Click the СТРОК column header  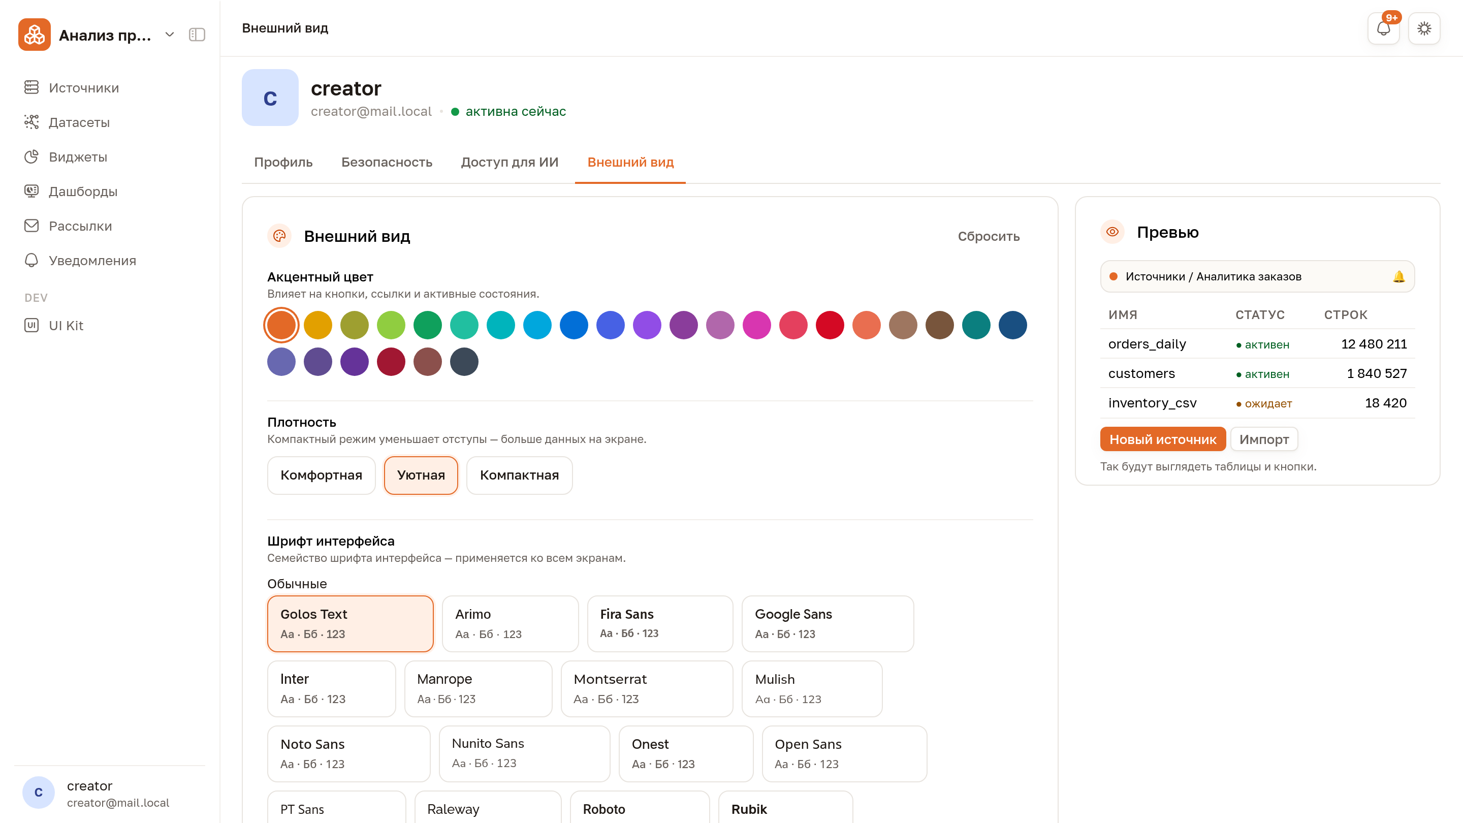coord(1346,314)
